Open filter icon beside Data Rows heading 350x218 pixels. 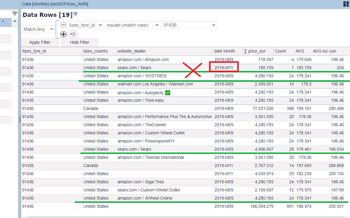[75, 14]
